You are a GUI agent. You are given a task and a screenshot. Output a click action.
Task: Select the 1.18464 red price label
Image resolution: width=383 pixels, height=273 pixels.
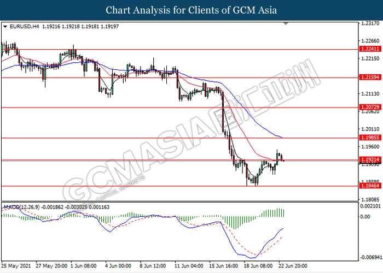pos(370,186)
